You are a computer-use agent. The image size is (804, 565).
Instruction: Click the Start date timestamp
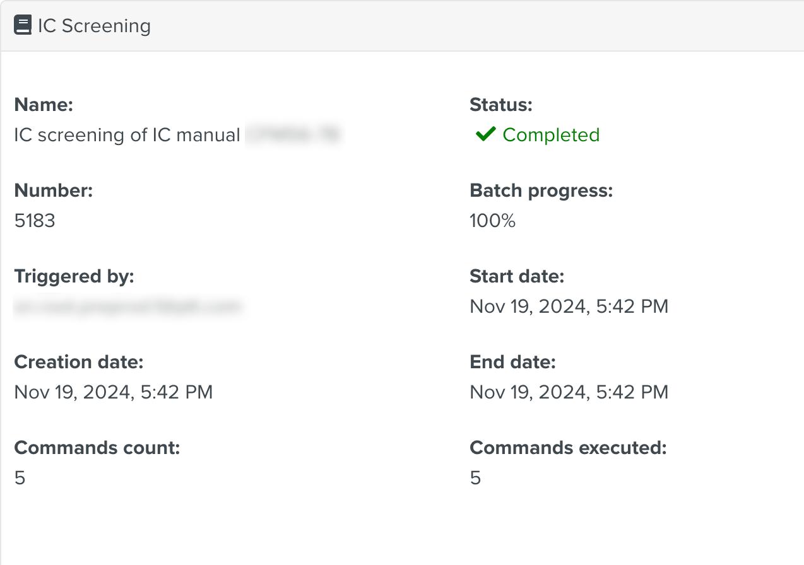[568, 306]
